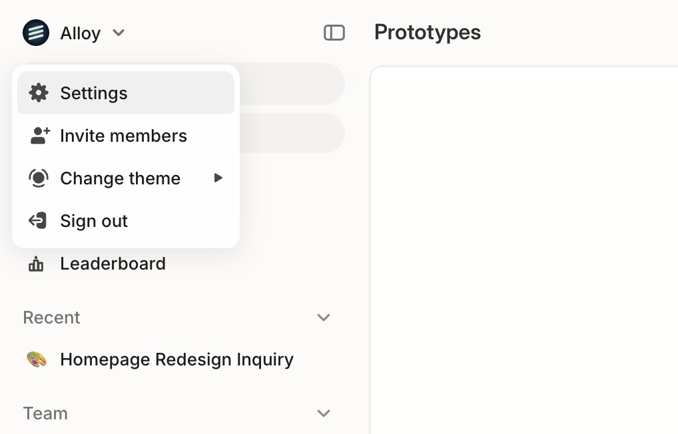Screen dimensions: 678x434
Task: Click the Recent section label
Action: click(x=51, y=318)
